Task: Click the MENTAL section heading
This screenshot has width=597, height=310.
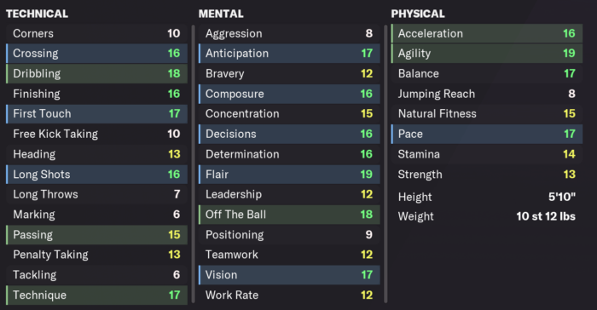Action: pos(221,14)
